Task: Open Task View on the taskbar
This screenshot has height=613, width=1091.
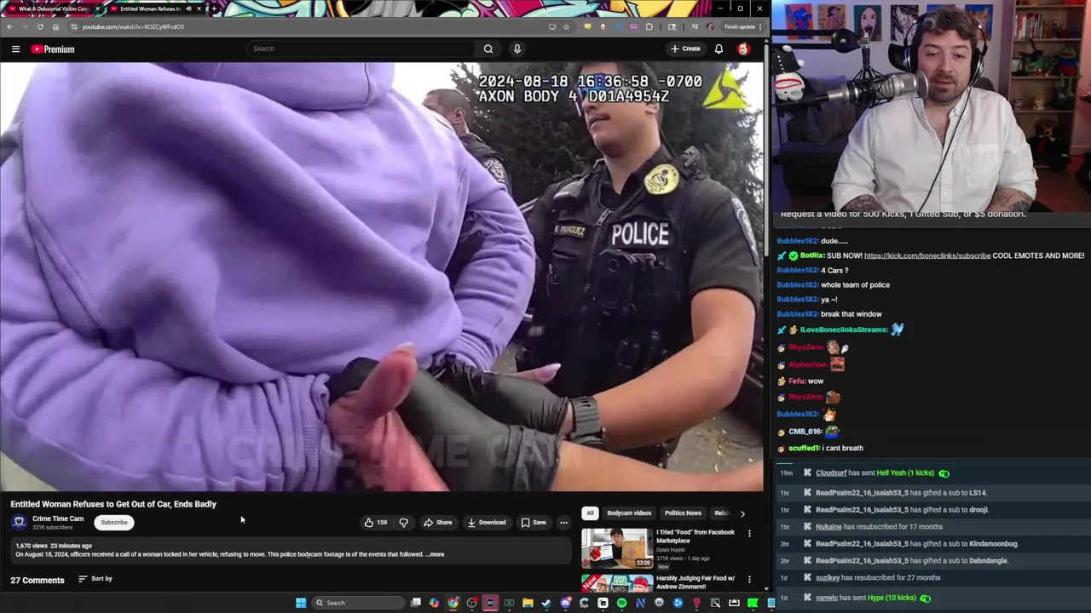Action: [x=415, y=603]
